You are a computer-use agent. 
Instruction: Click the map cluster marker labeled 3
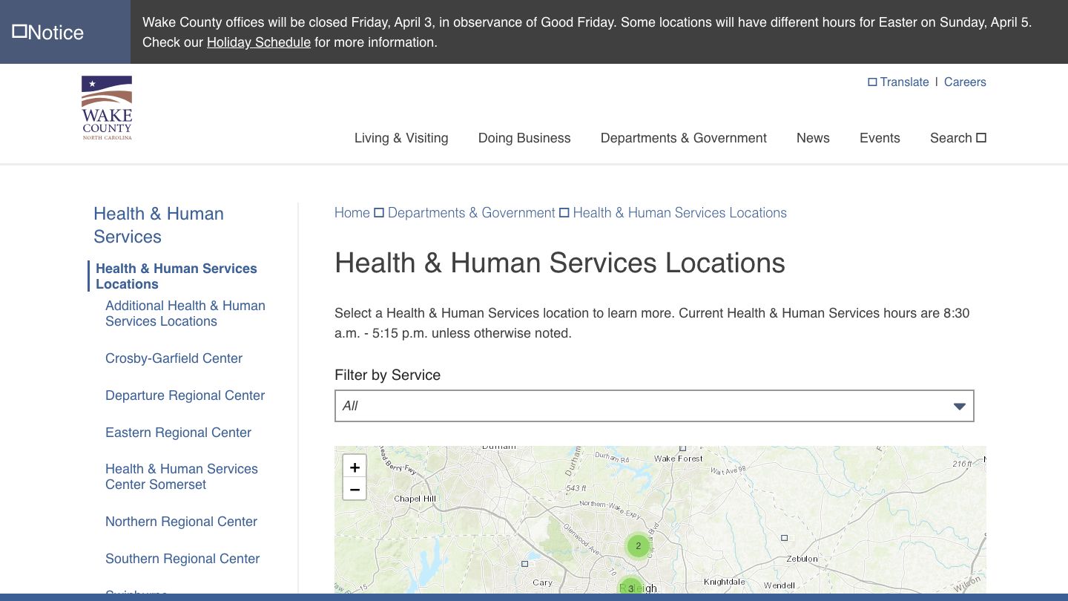pyautogui.click(x=630, y=588)
